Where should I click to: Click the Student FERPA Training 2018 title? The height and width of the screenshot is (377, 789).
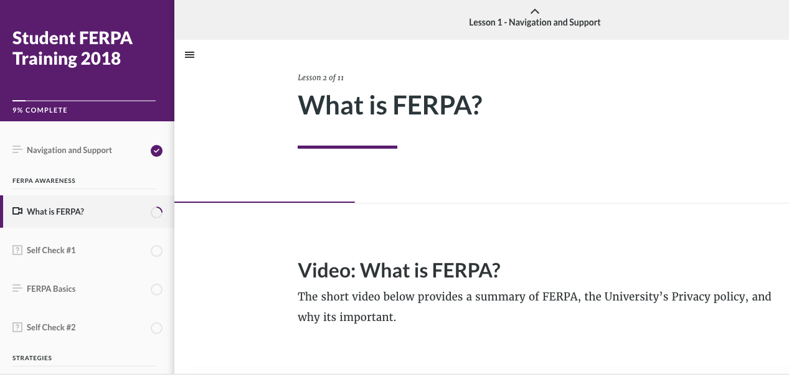(72, 49)
